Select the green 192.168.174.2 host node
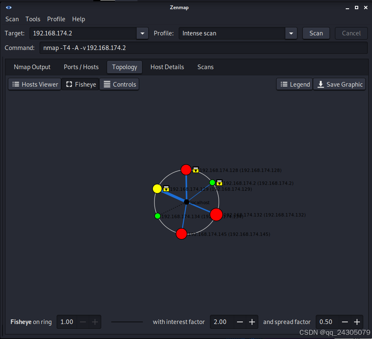Screen dimensions: 372x339 pos(212,182)
